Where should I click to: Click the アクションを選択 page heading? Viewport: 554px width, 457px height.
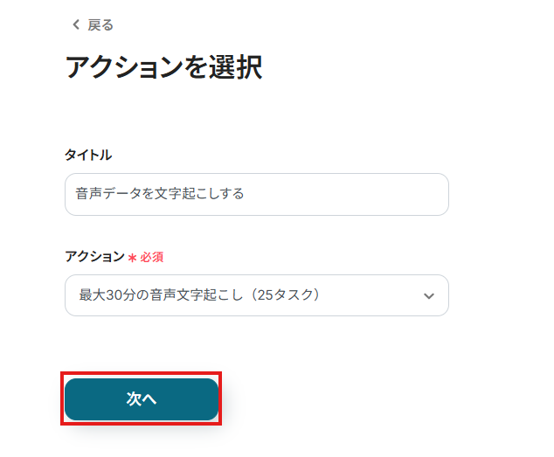point(163,67)
